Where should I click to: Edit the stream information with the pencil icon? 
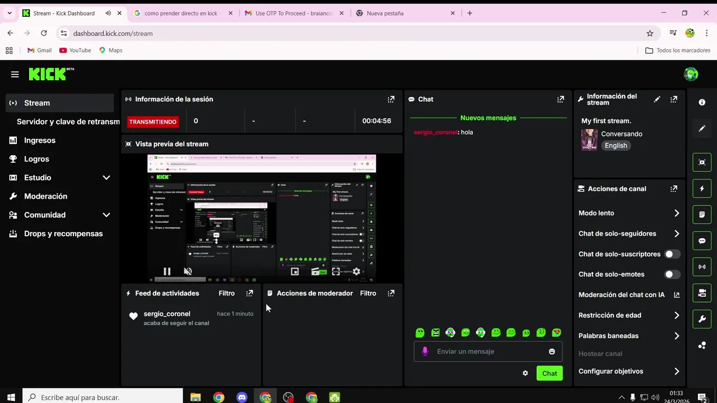(x=657, y=99)
